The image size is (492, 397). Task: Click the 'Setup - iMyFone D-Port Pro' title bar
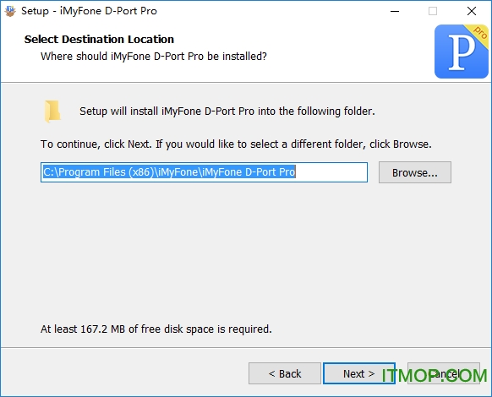coord(89,11)
